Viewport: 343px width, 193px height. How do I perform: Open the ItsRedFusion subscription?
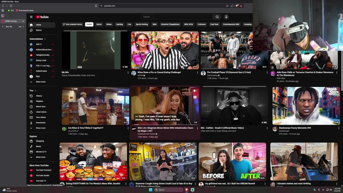click(42, 71)
